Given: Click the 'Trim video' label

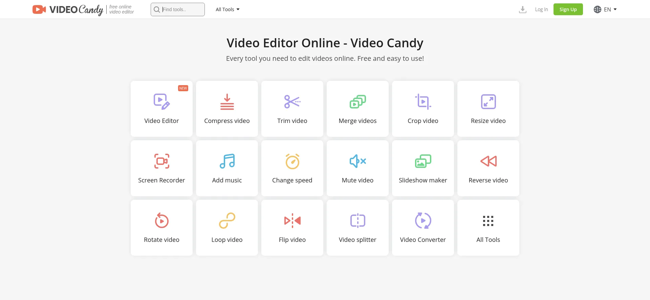Looking at the screenshot, I should tap(292, 121).
